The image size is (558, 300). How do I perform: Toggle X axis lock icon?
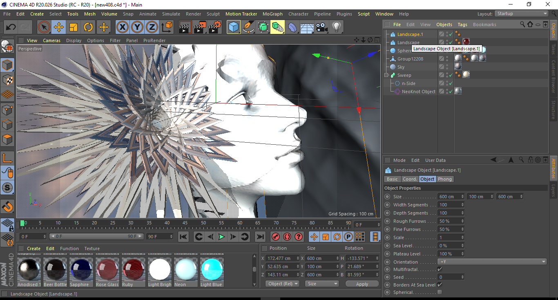pyautogui.click(x=122, y=27)
